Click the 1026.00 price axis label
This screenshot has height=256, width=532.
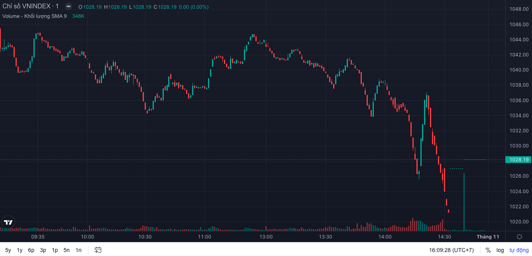point(519,176)
